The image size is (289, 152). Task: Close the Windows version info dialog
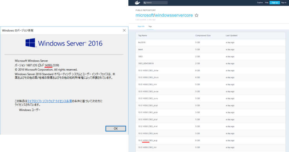(124, 30)
